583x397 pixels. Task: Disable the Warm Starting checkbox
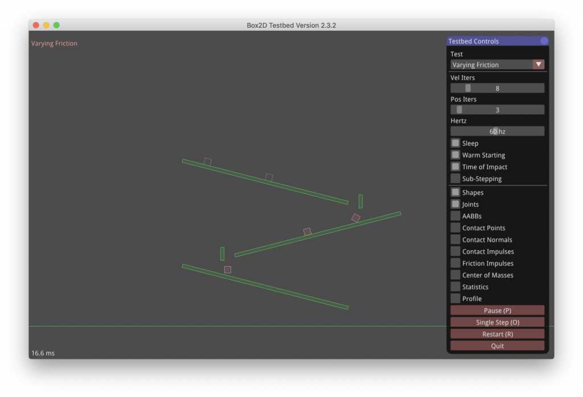click(x=455, y=155)
